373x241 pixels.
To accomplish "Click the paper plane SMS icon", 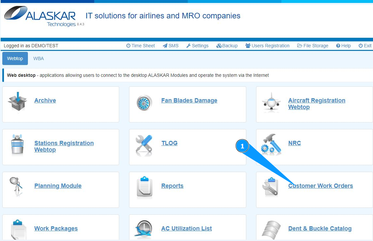I will pos(165,46).
